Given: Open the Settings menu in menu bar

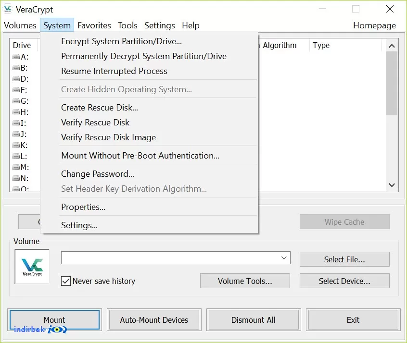Looking at the screenshot, I should (160, 25).
